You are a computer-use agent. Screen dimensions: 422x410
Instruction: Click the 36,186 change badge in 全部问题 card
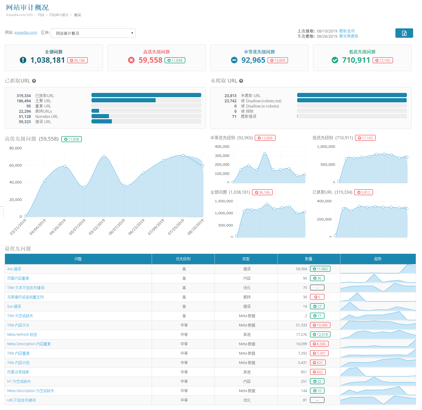coord(77,60)
